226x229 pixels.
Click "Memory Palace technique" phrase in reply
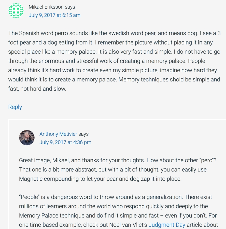tap(52, 216)
